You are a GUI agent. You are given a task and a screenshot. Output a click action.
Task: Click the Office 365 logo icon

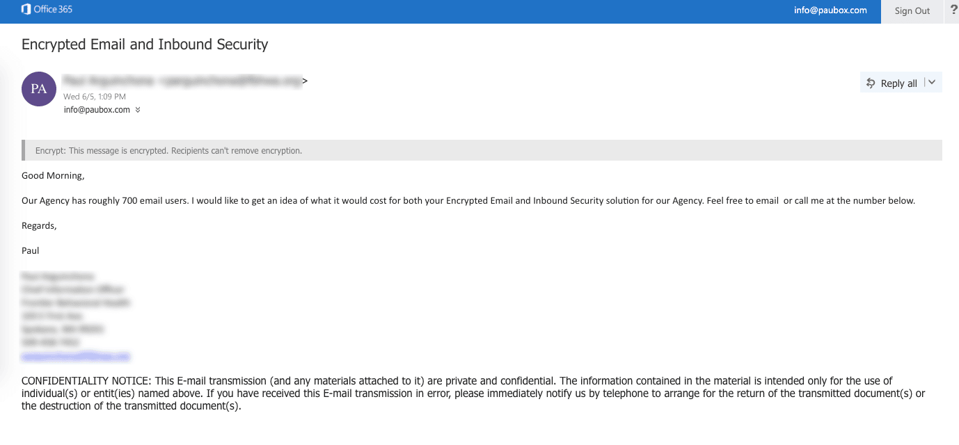26,10
